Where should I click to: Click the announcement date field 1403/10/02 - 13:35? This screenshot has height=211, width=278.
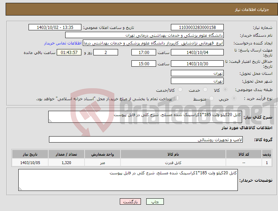[x=55, y=28]
